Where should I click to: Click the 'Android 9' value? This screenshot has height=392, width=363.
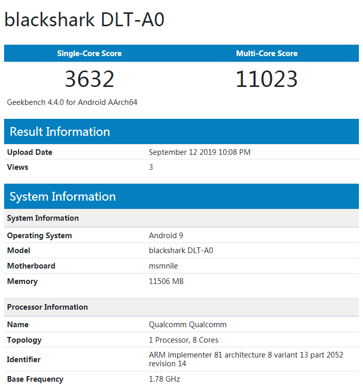166,236
